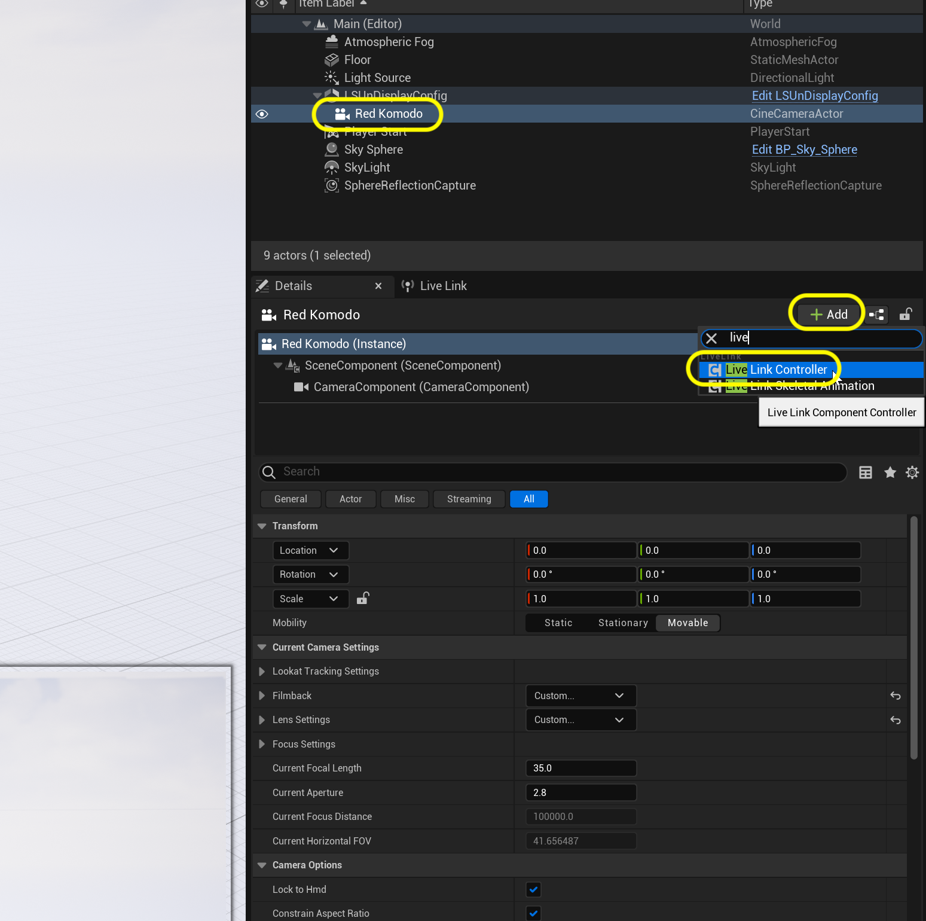
Task: Select Red Komodo (Instance) root component
Action: coord(477,344)
